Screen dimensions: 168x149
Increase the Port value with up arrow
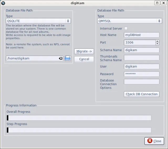pos(157,41)
